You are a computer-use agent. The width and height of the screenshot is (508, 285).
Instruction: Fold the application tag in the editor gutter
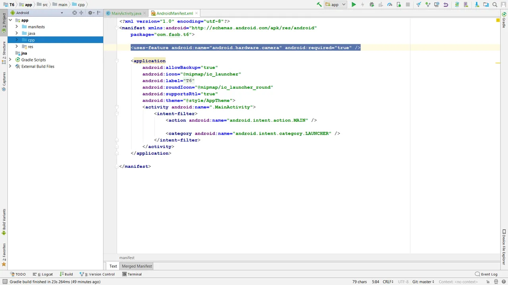pos(117,61)
